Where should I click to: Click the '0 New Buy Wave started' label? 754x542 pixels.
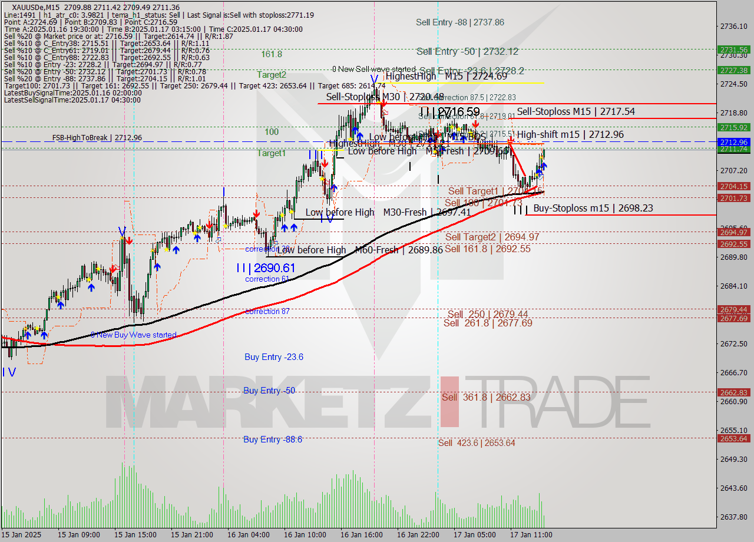point(134,335)
